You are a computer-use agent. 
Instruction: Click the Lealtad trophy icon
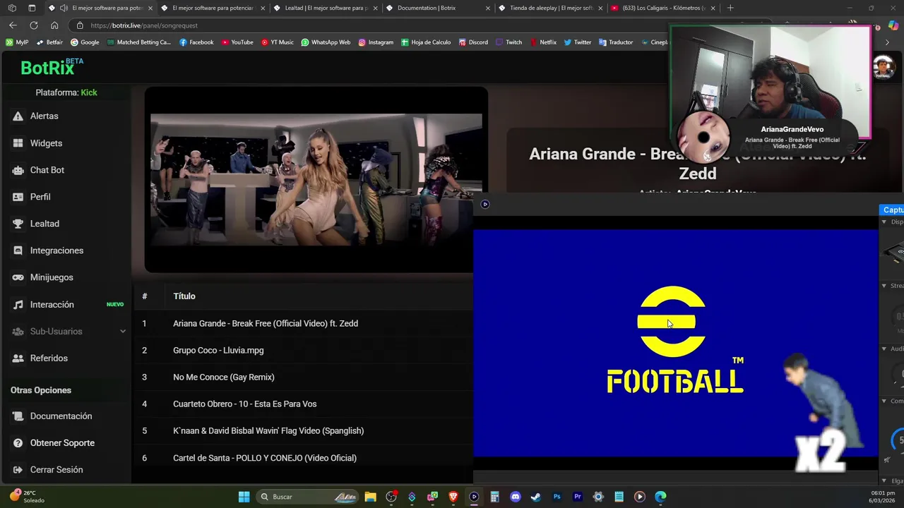[x=18, y=224]
